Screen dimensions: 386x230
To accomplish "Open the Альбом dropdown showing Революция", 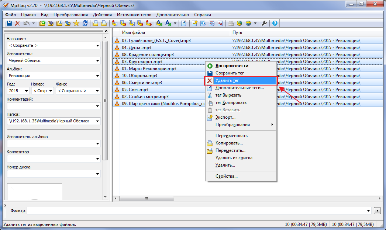I will click(97, 76).
